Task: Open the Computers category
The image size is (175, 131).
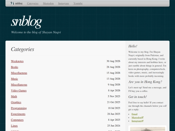Action: (17, 120)
